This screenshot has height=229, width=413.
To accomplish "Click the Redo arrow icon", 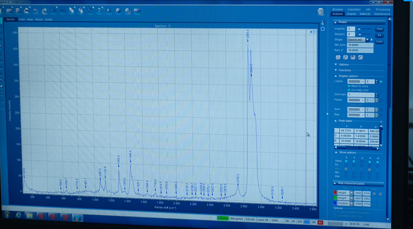I will coord(44,10).
